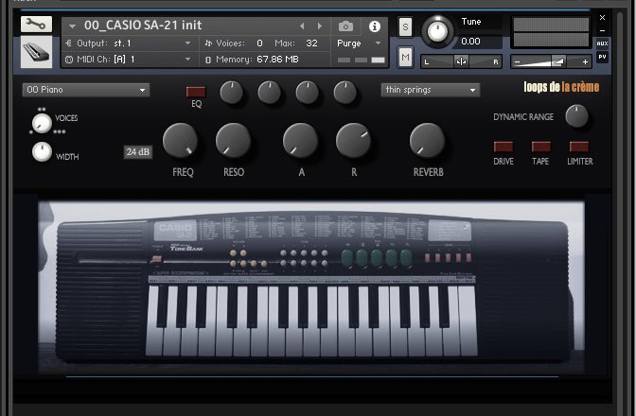The width and height of the screenshot is (636, 416).
Task: Click the second EQ knob
Action: pyautogui.click(x=270, y=92)
